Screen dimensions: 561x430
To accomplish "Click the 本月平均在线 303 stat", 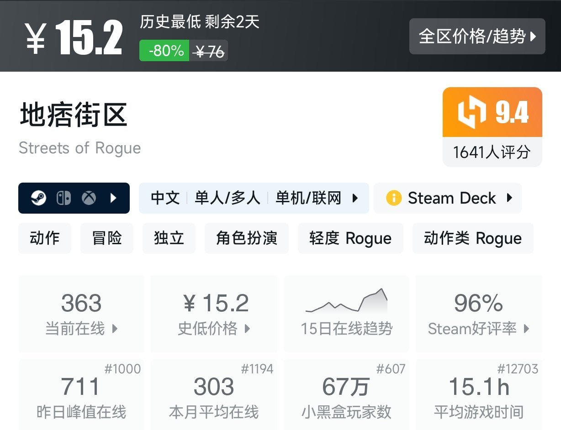I will tap(214, 394).
